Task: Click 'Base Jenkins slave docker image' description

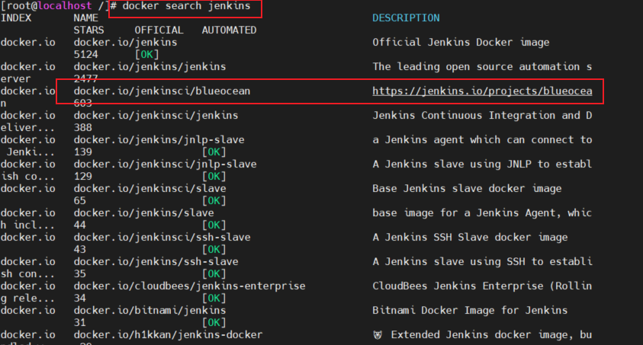Action: [x=467, y=189]
